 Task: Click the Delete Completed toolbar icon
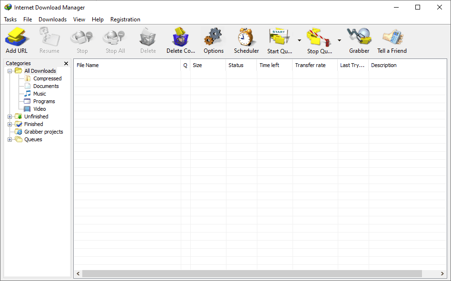181,37
